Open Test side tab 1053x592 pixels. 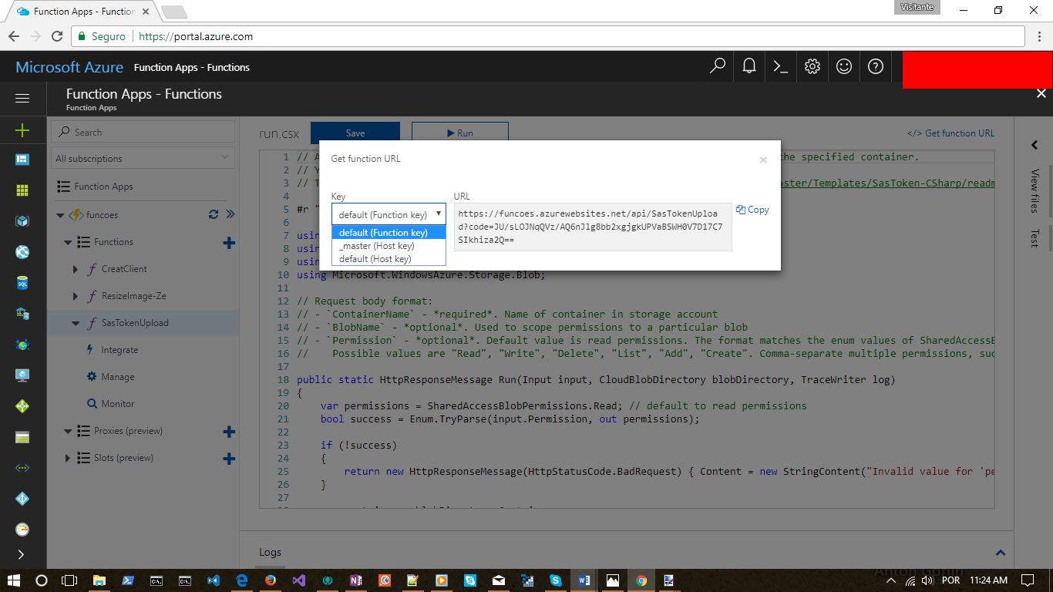(x=1034, y=238)
